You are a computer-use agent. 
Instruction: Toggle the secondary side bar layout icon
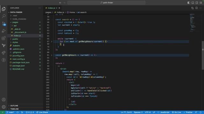[x=197, y=3]
